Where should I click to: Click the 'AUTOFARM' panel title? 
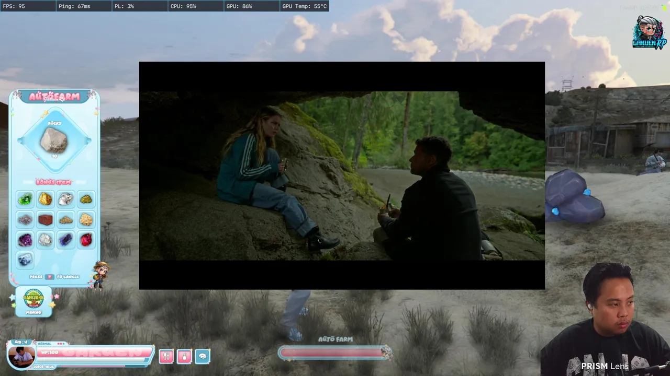pos(54,97)
